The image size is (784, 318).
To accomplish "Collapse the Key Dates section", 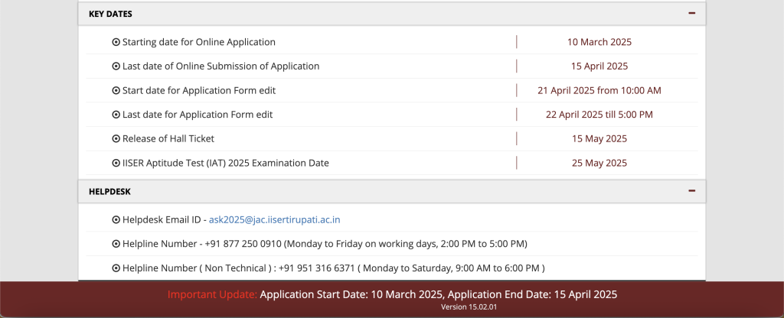I will coord(691,14).
